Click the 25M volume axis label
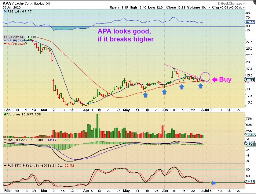This screenshot has height=194, width=256. click(x=249, y=131)
